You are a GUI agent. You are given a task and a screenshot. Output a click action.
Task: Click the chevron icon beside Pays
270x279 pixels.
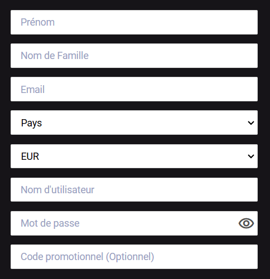pos(251,123)
